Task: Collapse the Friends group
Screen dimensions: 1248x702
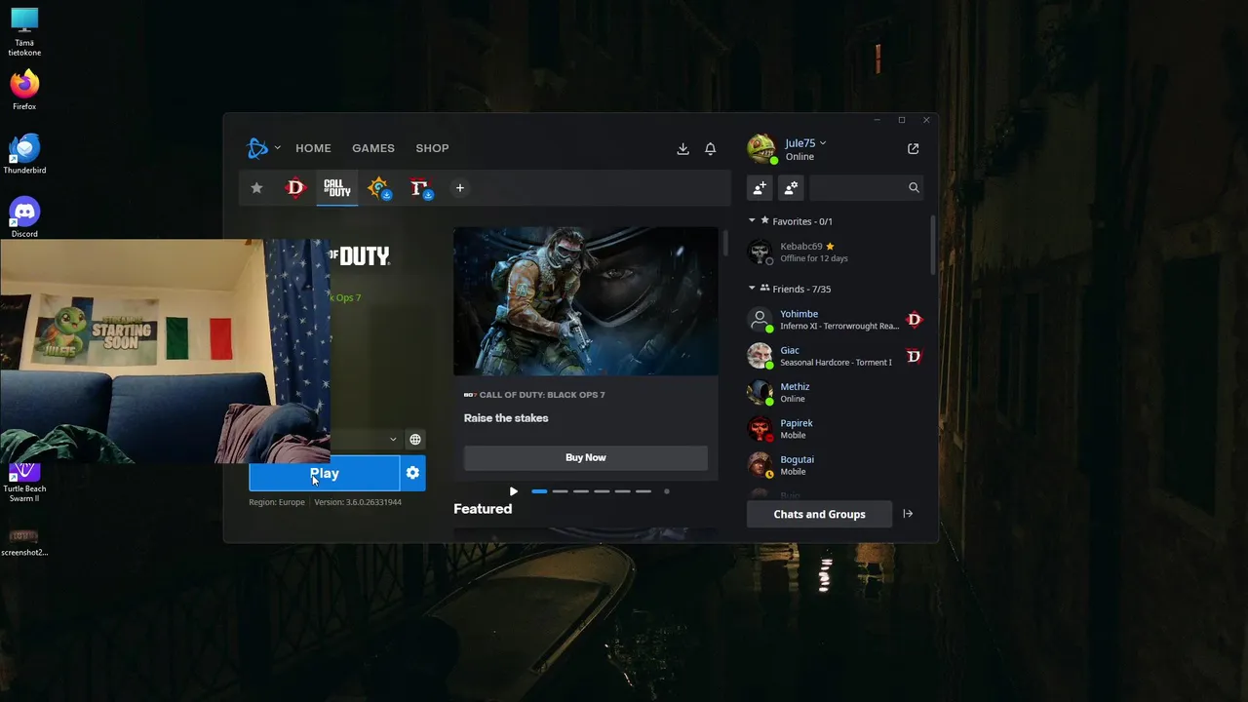Action: [x=752, y=289]
